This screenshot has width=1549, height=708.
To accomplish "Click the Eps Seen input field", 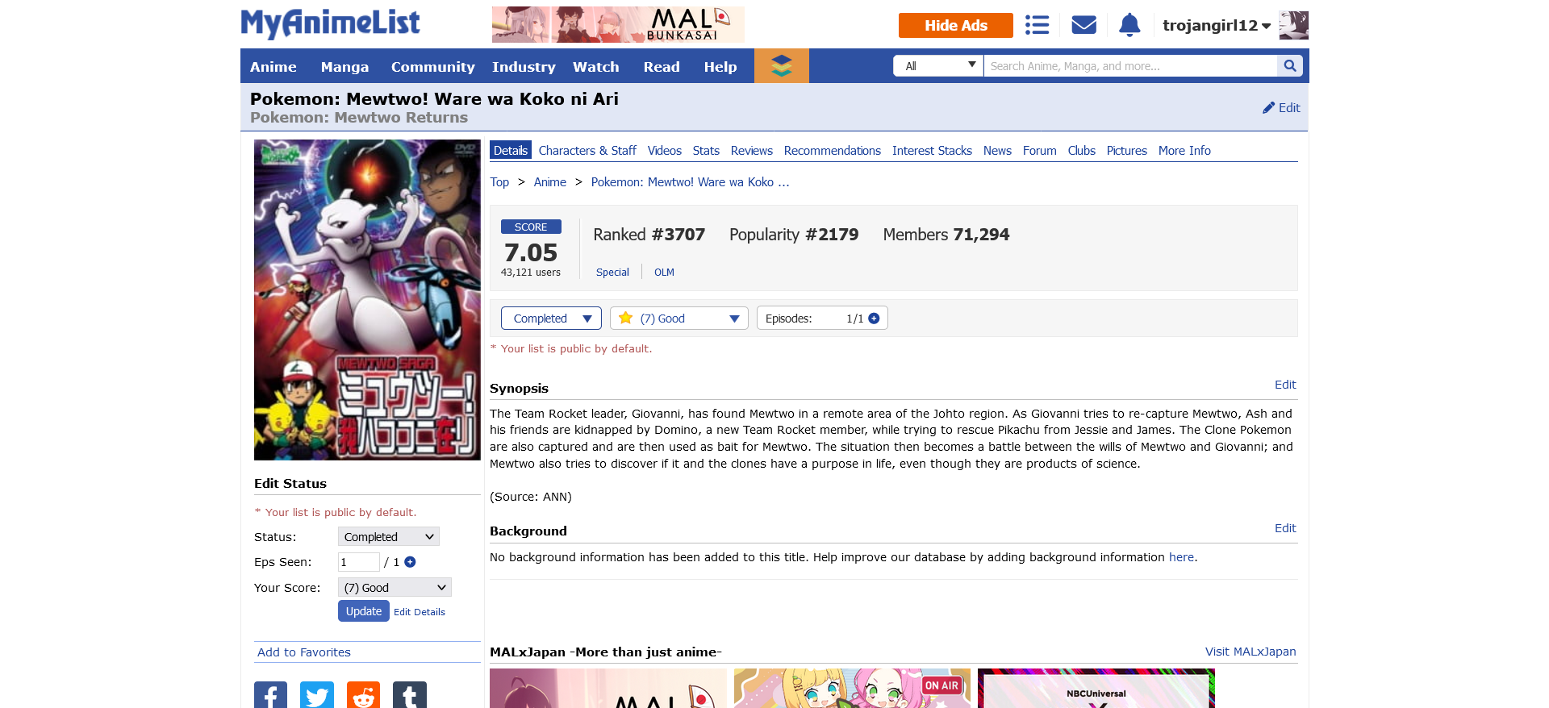I will pyautogui.click(x=358, y=562).
